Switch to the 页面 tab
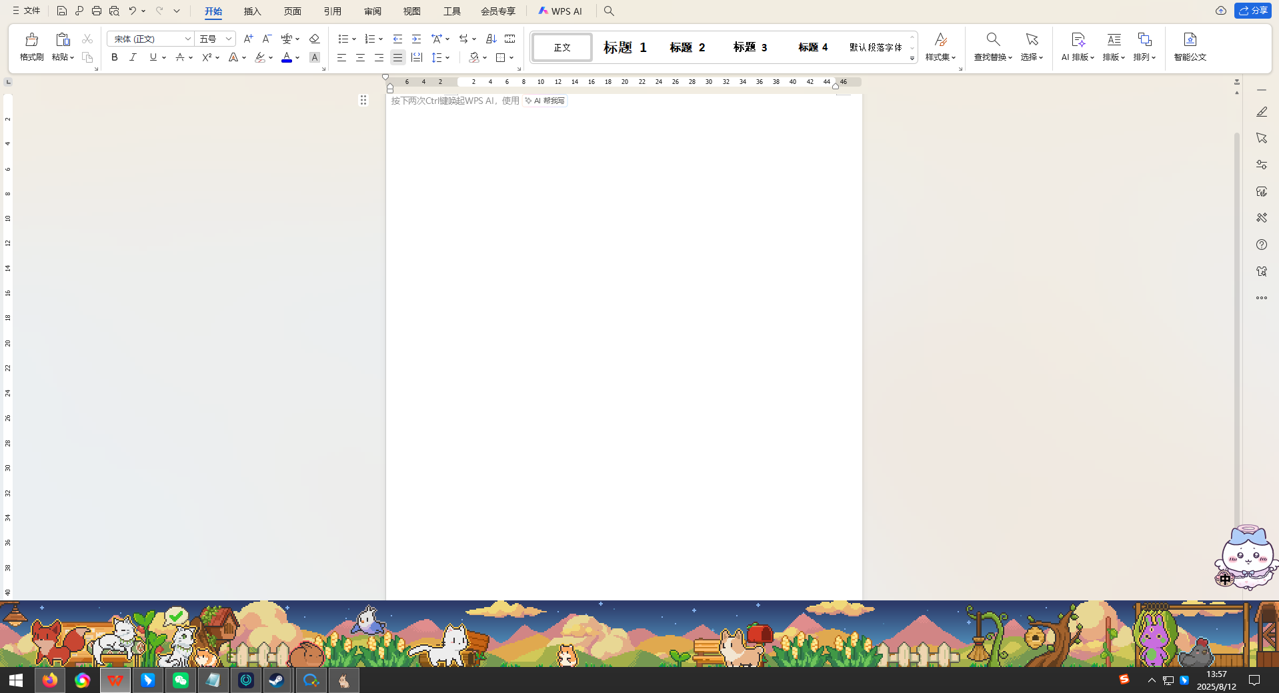This screenshot has width=1279, height=693. click(x=292, y=11)
